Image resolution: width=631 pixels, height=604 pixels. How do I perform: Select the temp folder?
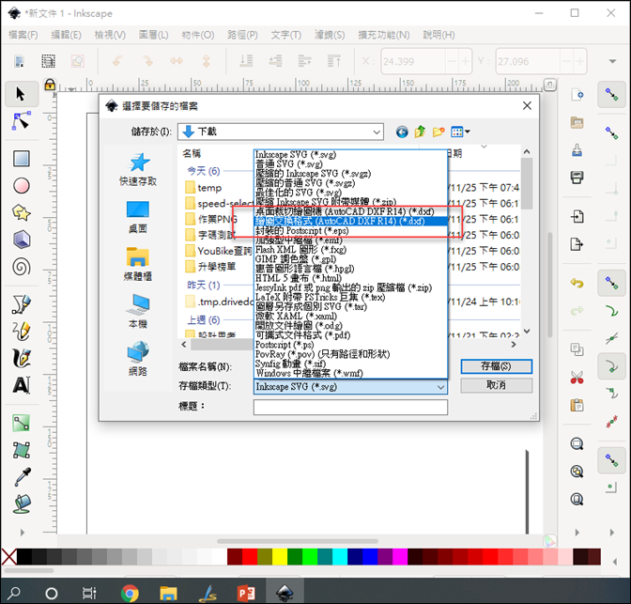pos(203,188)
